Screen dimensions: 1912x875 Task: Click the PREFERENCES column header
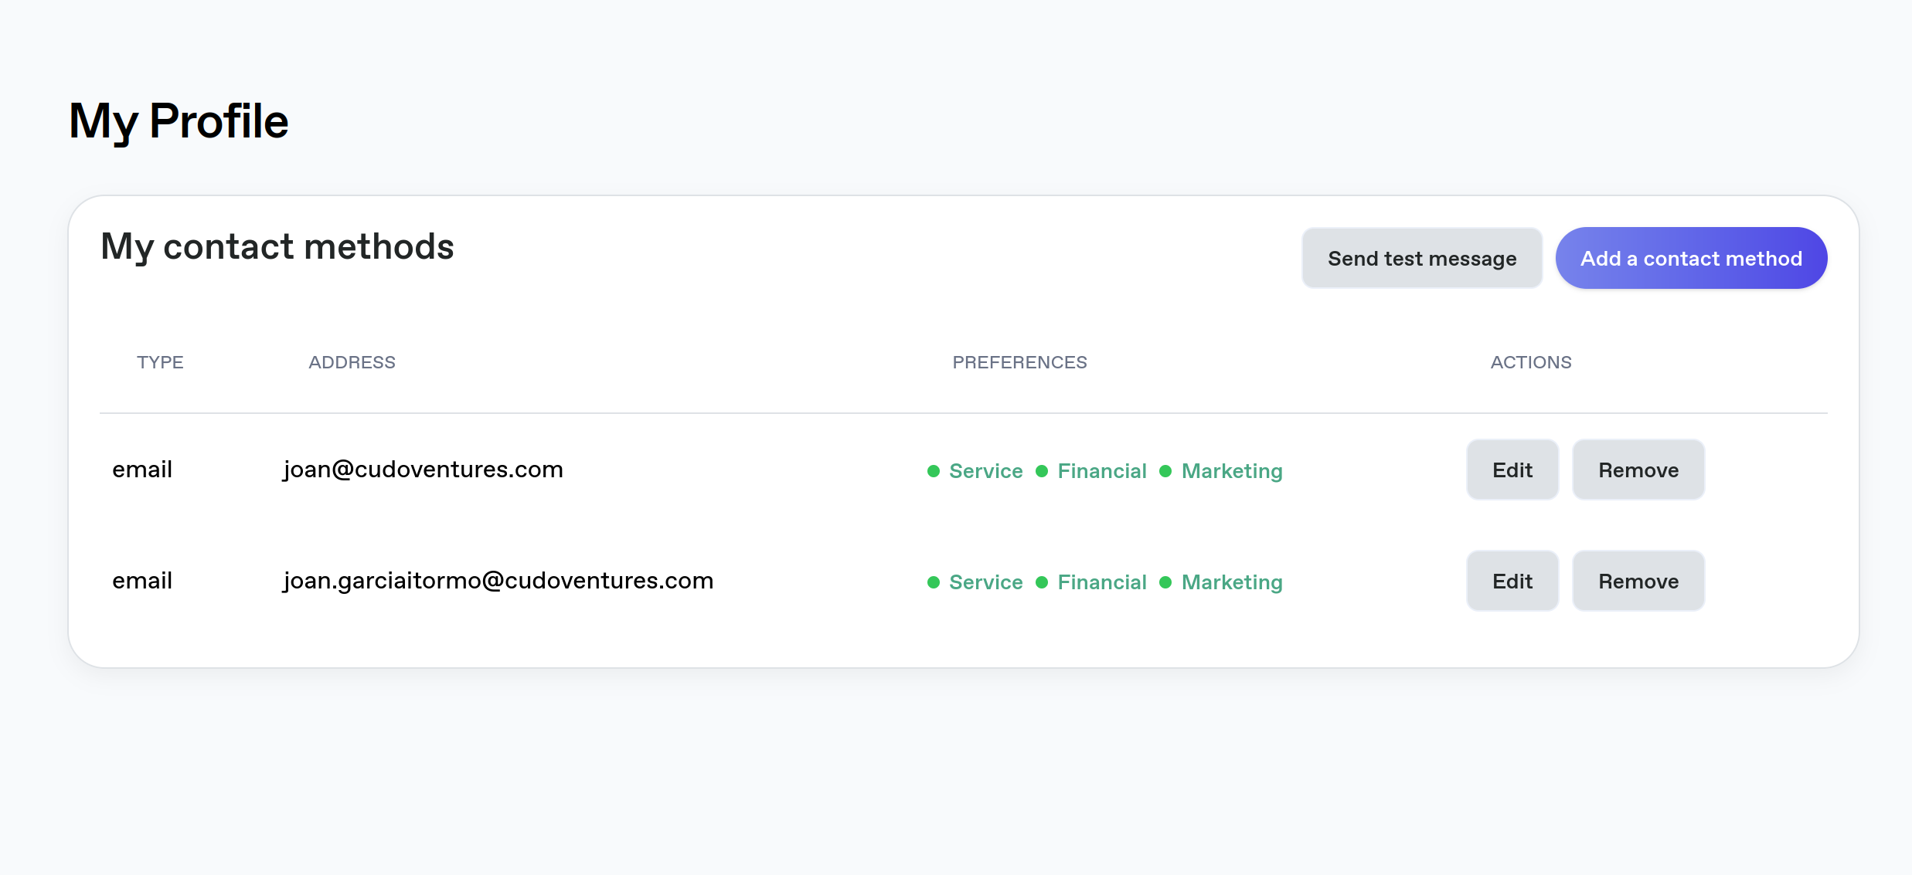point(1019,362)
